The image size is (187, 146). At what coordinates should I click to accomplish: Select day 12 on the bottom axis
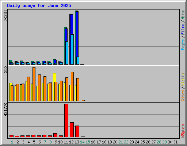pyautogui.click(x=71, y=142)
